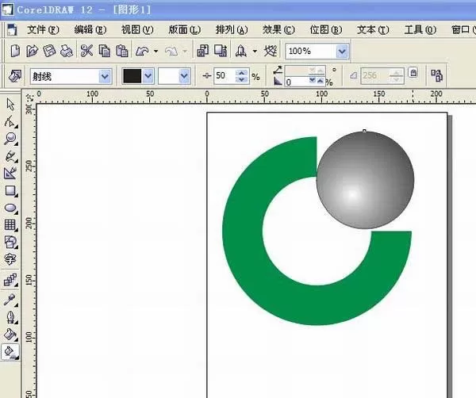Click the Import icon

[x=203, y=51]
